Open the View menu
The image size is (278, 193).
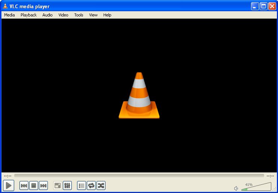[x=93, y=15]
